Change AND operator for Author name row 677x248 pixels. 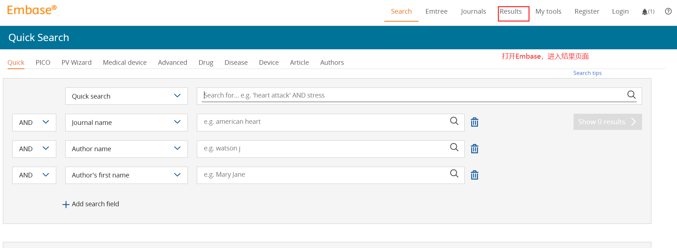pos(34,149)
